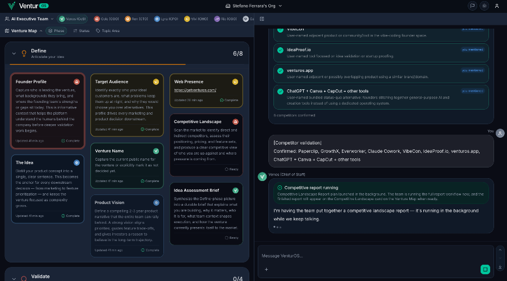The width and height of the screenshot is (507, 281).
Task: Click the Define phase progress bar
Action: click(127, 65)
